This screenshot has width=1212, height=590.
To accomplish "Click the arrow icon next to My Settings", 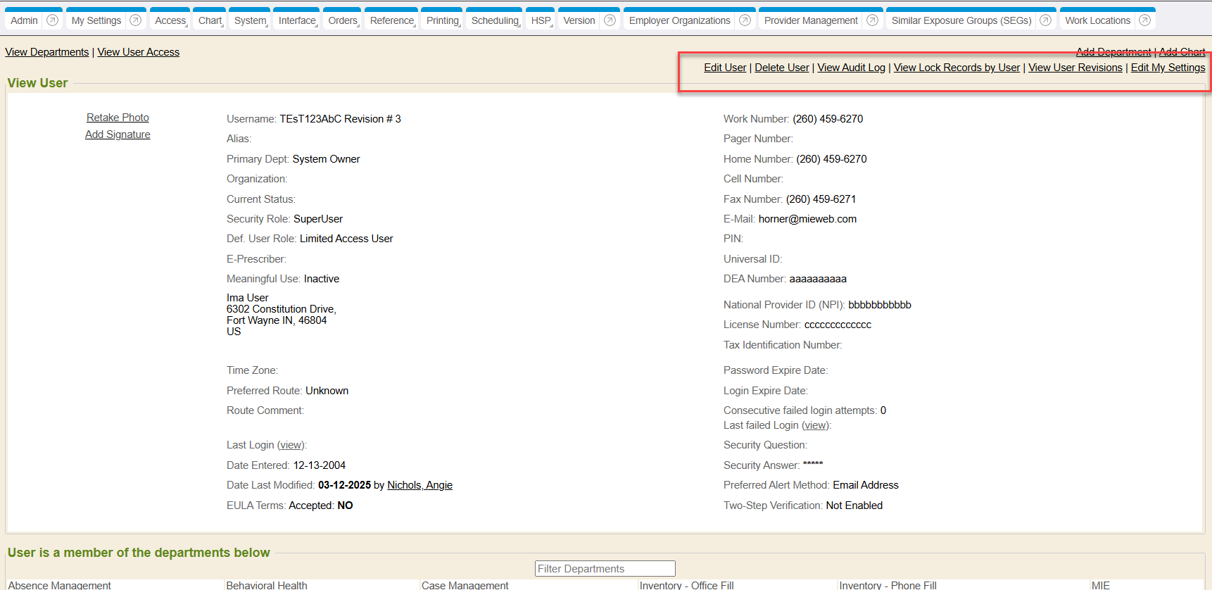I will [x=136, y=20].
